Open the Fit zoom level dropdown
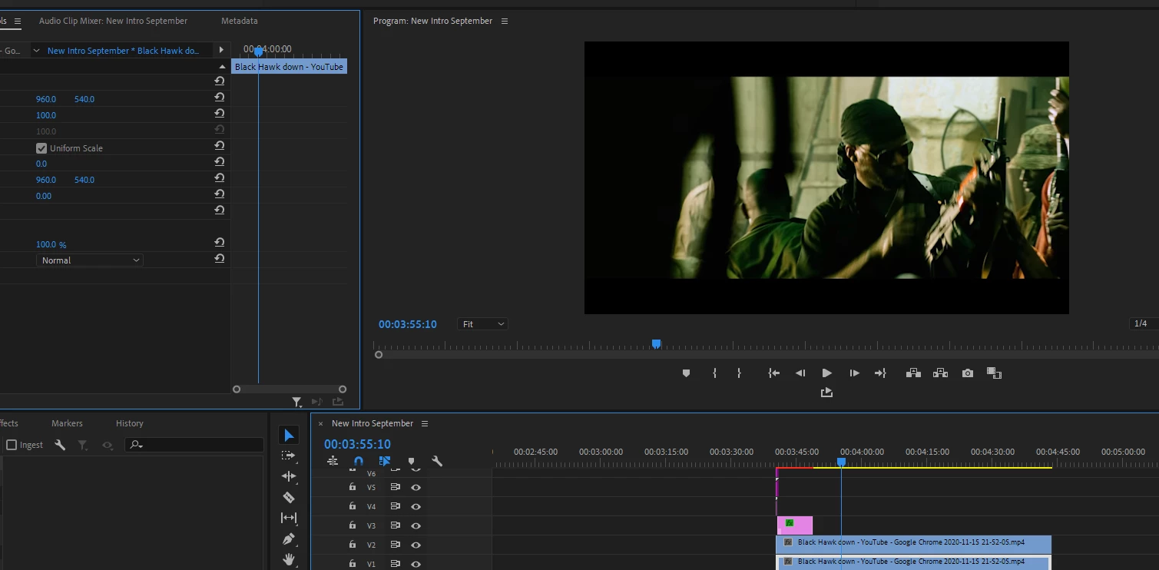This screenshot has width=1159, height=570. point(483,324)
